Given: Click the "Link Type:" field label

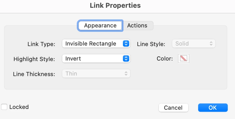Looking at the screenshot, I should (x=41, y=44).
